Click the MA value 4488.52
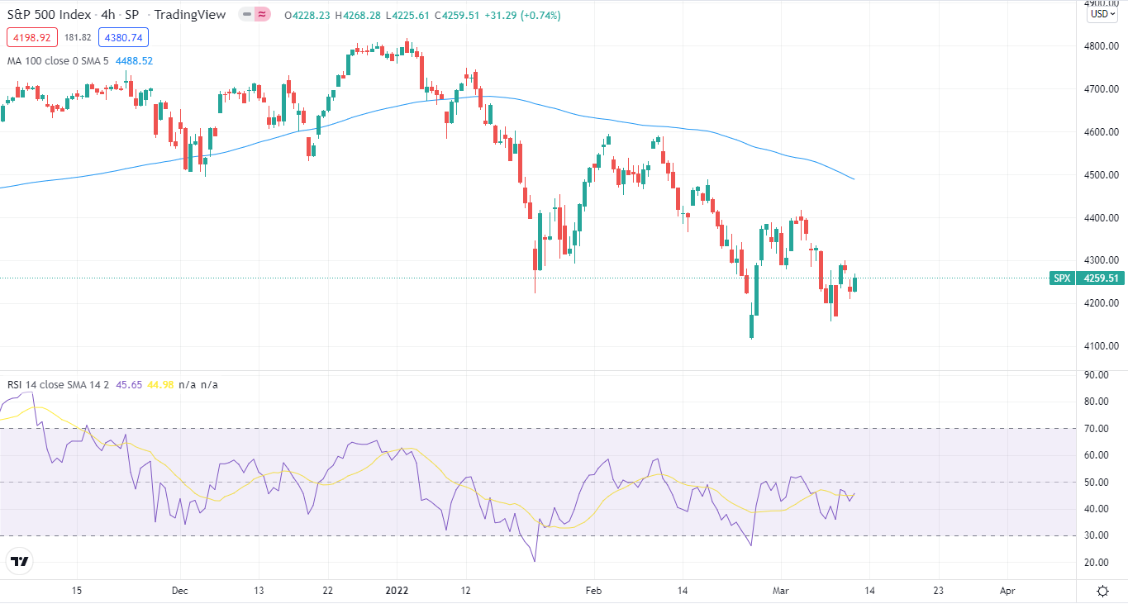The width and height of the screenshot is (1128, 604). point(134,60)
